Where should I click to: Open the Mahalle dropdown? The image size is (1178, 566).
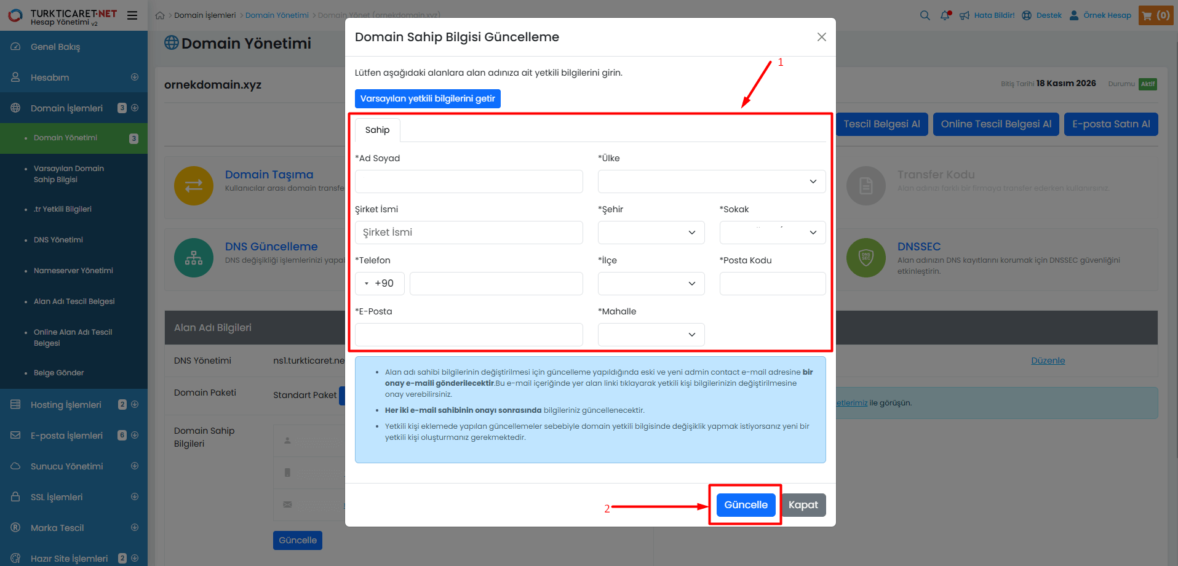point(651,335)
